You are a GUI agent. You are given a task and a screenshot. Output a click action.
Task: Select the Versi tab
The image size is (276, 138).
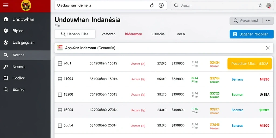tap(181, 34)
